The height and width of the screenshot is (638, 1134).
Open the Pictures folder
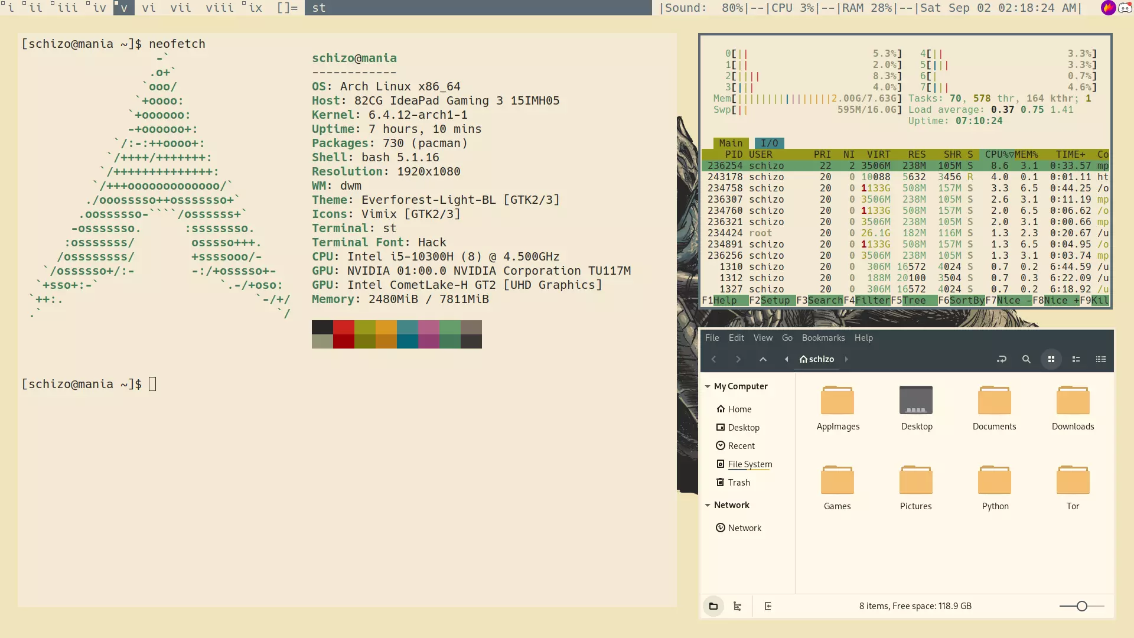[916, 487]
